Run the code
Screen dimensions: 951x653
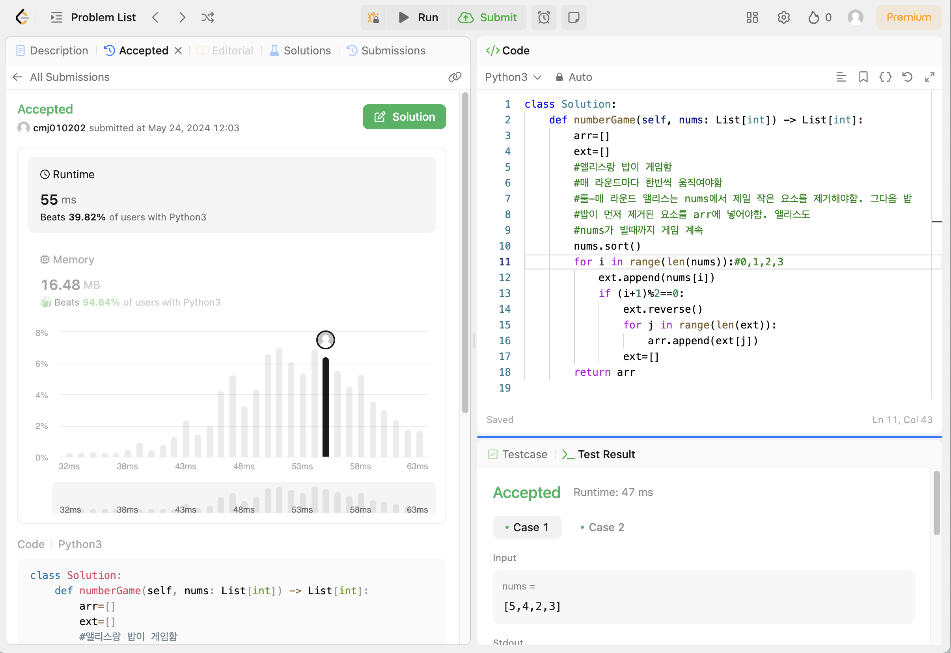tap(418, 17)
